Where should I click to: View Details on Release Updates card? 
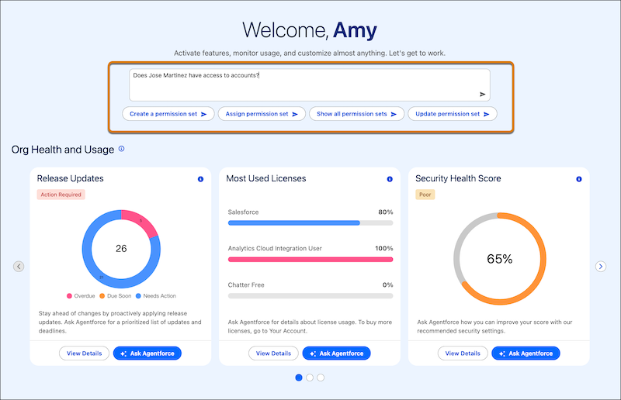pyautogui.click(x=85, y=353)
